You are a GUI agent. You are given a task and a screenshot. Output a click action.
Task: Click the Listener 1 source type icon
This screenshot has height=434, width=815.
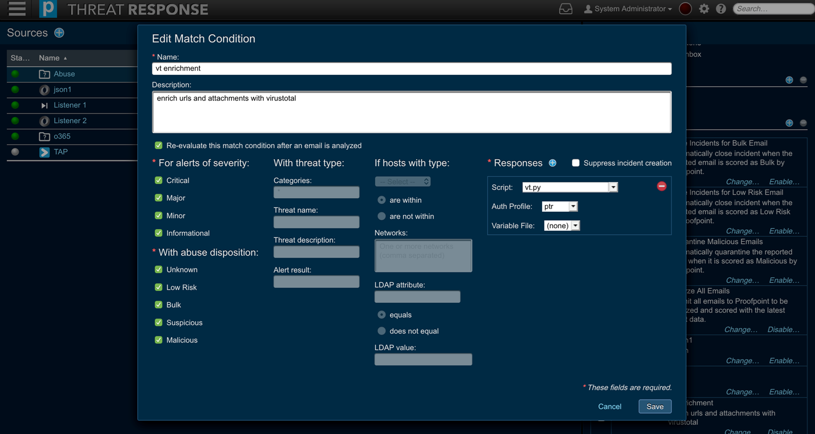(44, 105)
